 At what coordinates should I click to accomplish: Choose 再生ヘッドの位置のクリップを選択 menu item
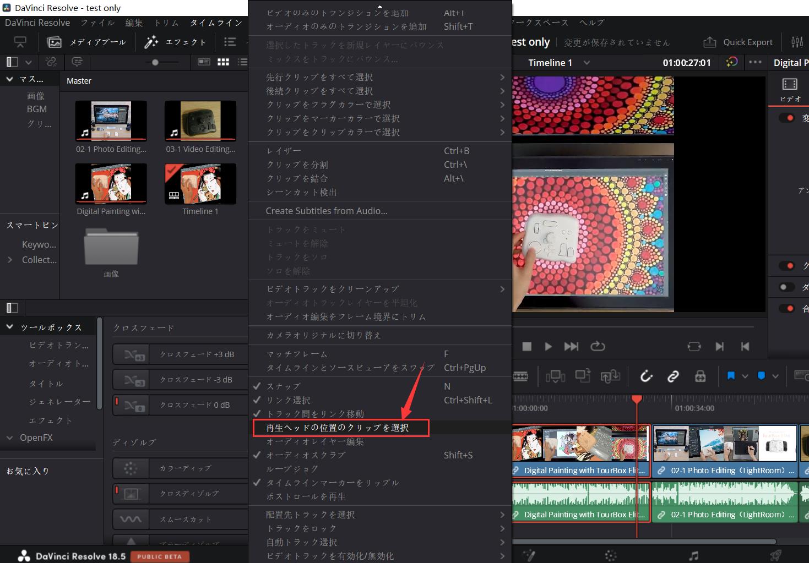click(x=380, y=428)
